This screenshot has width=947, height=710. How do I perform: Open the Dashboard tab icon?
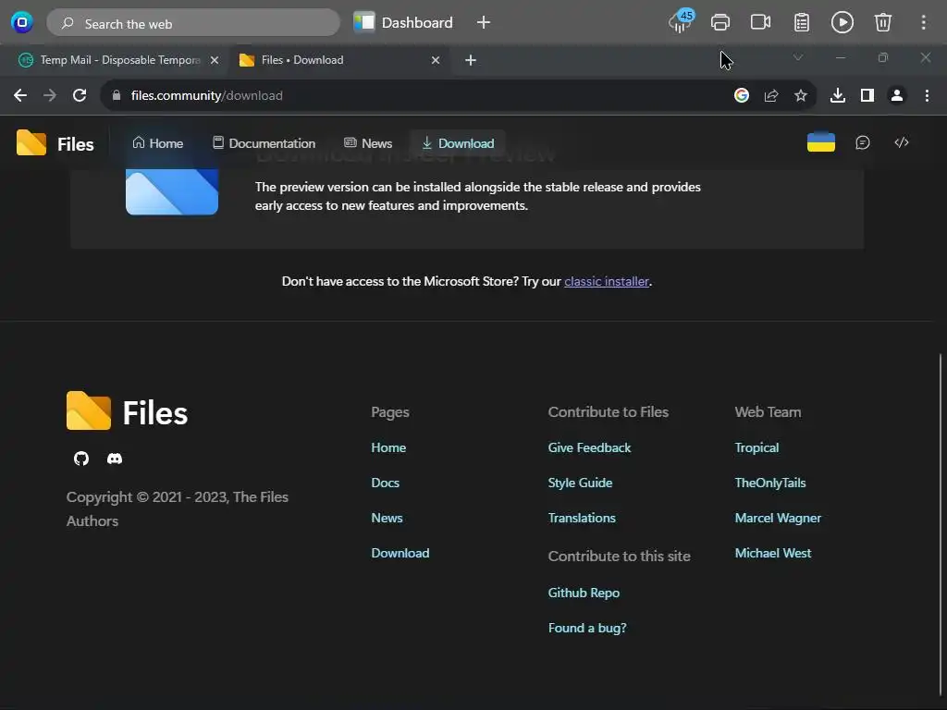click(364, 22)
